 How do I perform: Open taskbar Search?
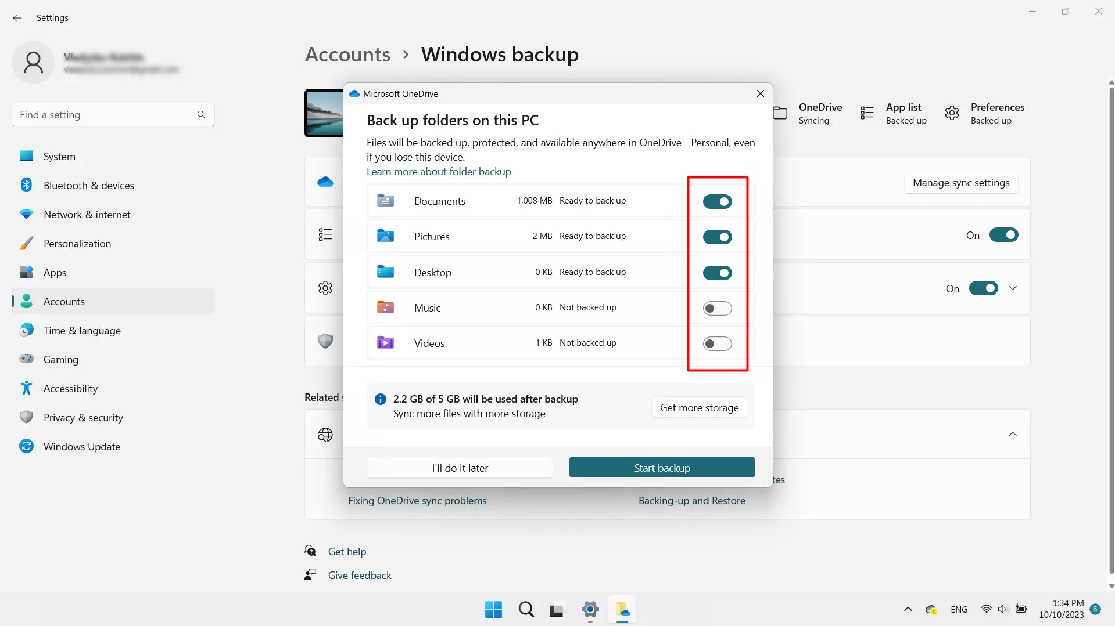click(x=526, y=610)
